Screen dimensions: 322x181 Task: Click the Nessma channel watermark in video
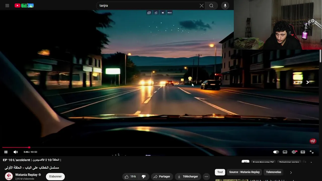313,141
